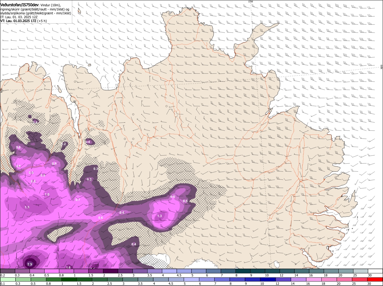Click the grey-blue swatch labeled 4 in lower legend

pos(161,279)
